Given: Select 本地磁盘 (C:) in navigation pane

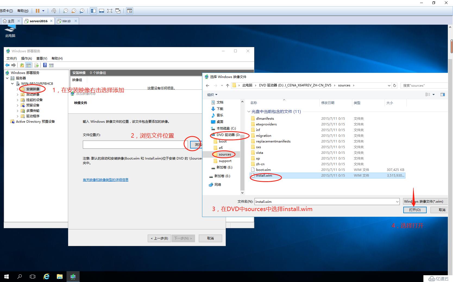Looking at the screenshot, I should pos(226,128).
